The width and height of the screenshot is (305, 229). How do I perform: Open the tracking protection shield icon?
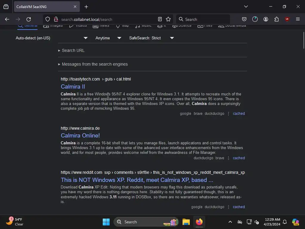(x=48, y=19)
